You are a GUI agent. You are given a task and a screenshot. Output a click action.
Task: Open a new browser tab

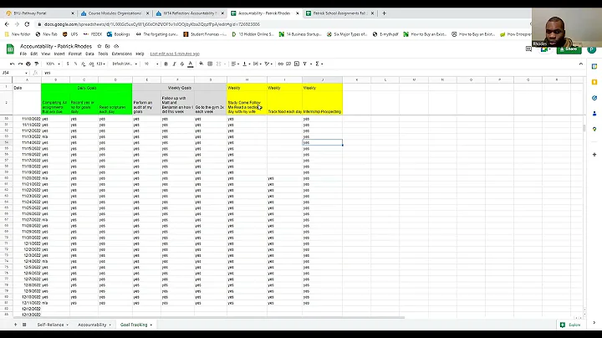pyautogui.click(x=384, y=13)
